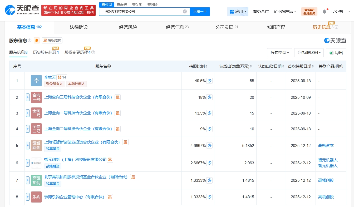Open the 股东类型 filter dropdown
354x207 pixels.
279,53
